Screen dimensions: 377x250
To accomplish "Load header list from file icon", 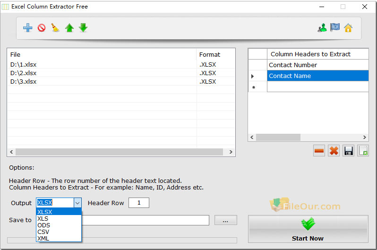I will click(x=363, y=151).
